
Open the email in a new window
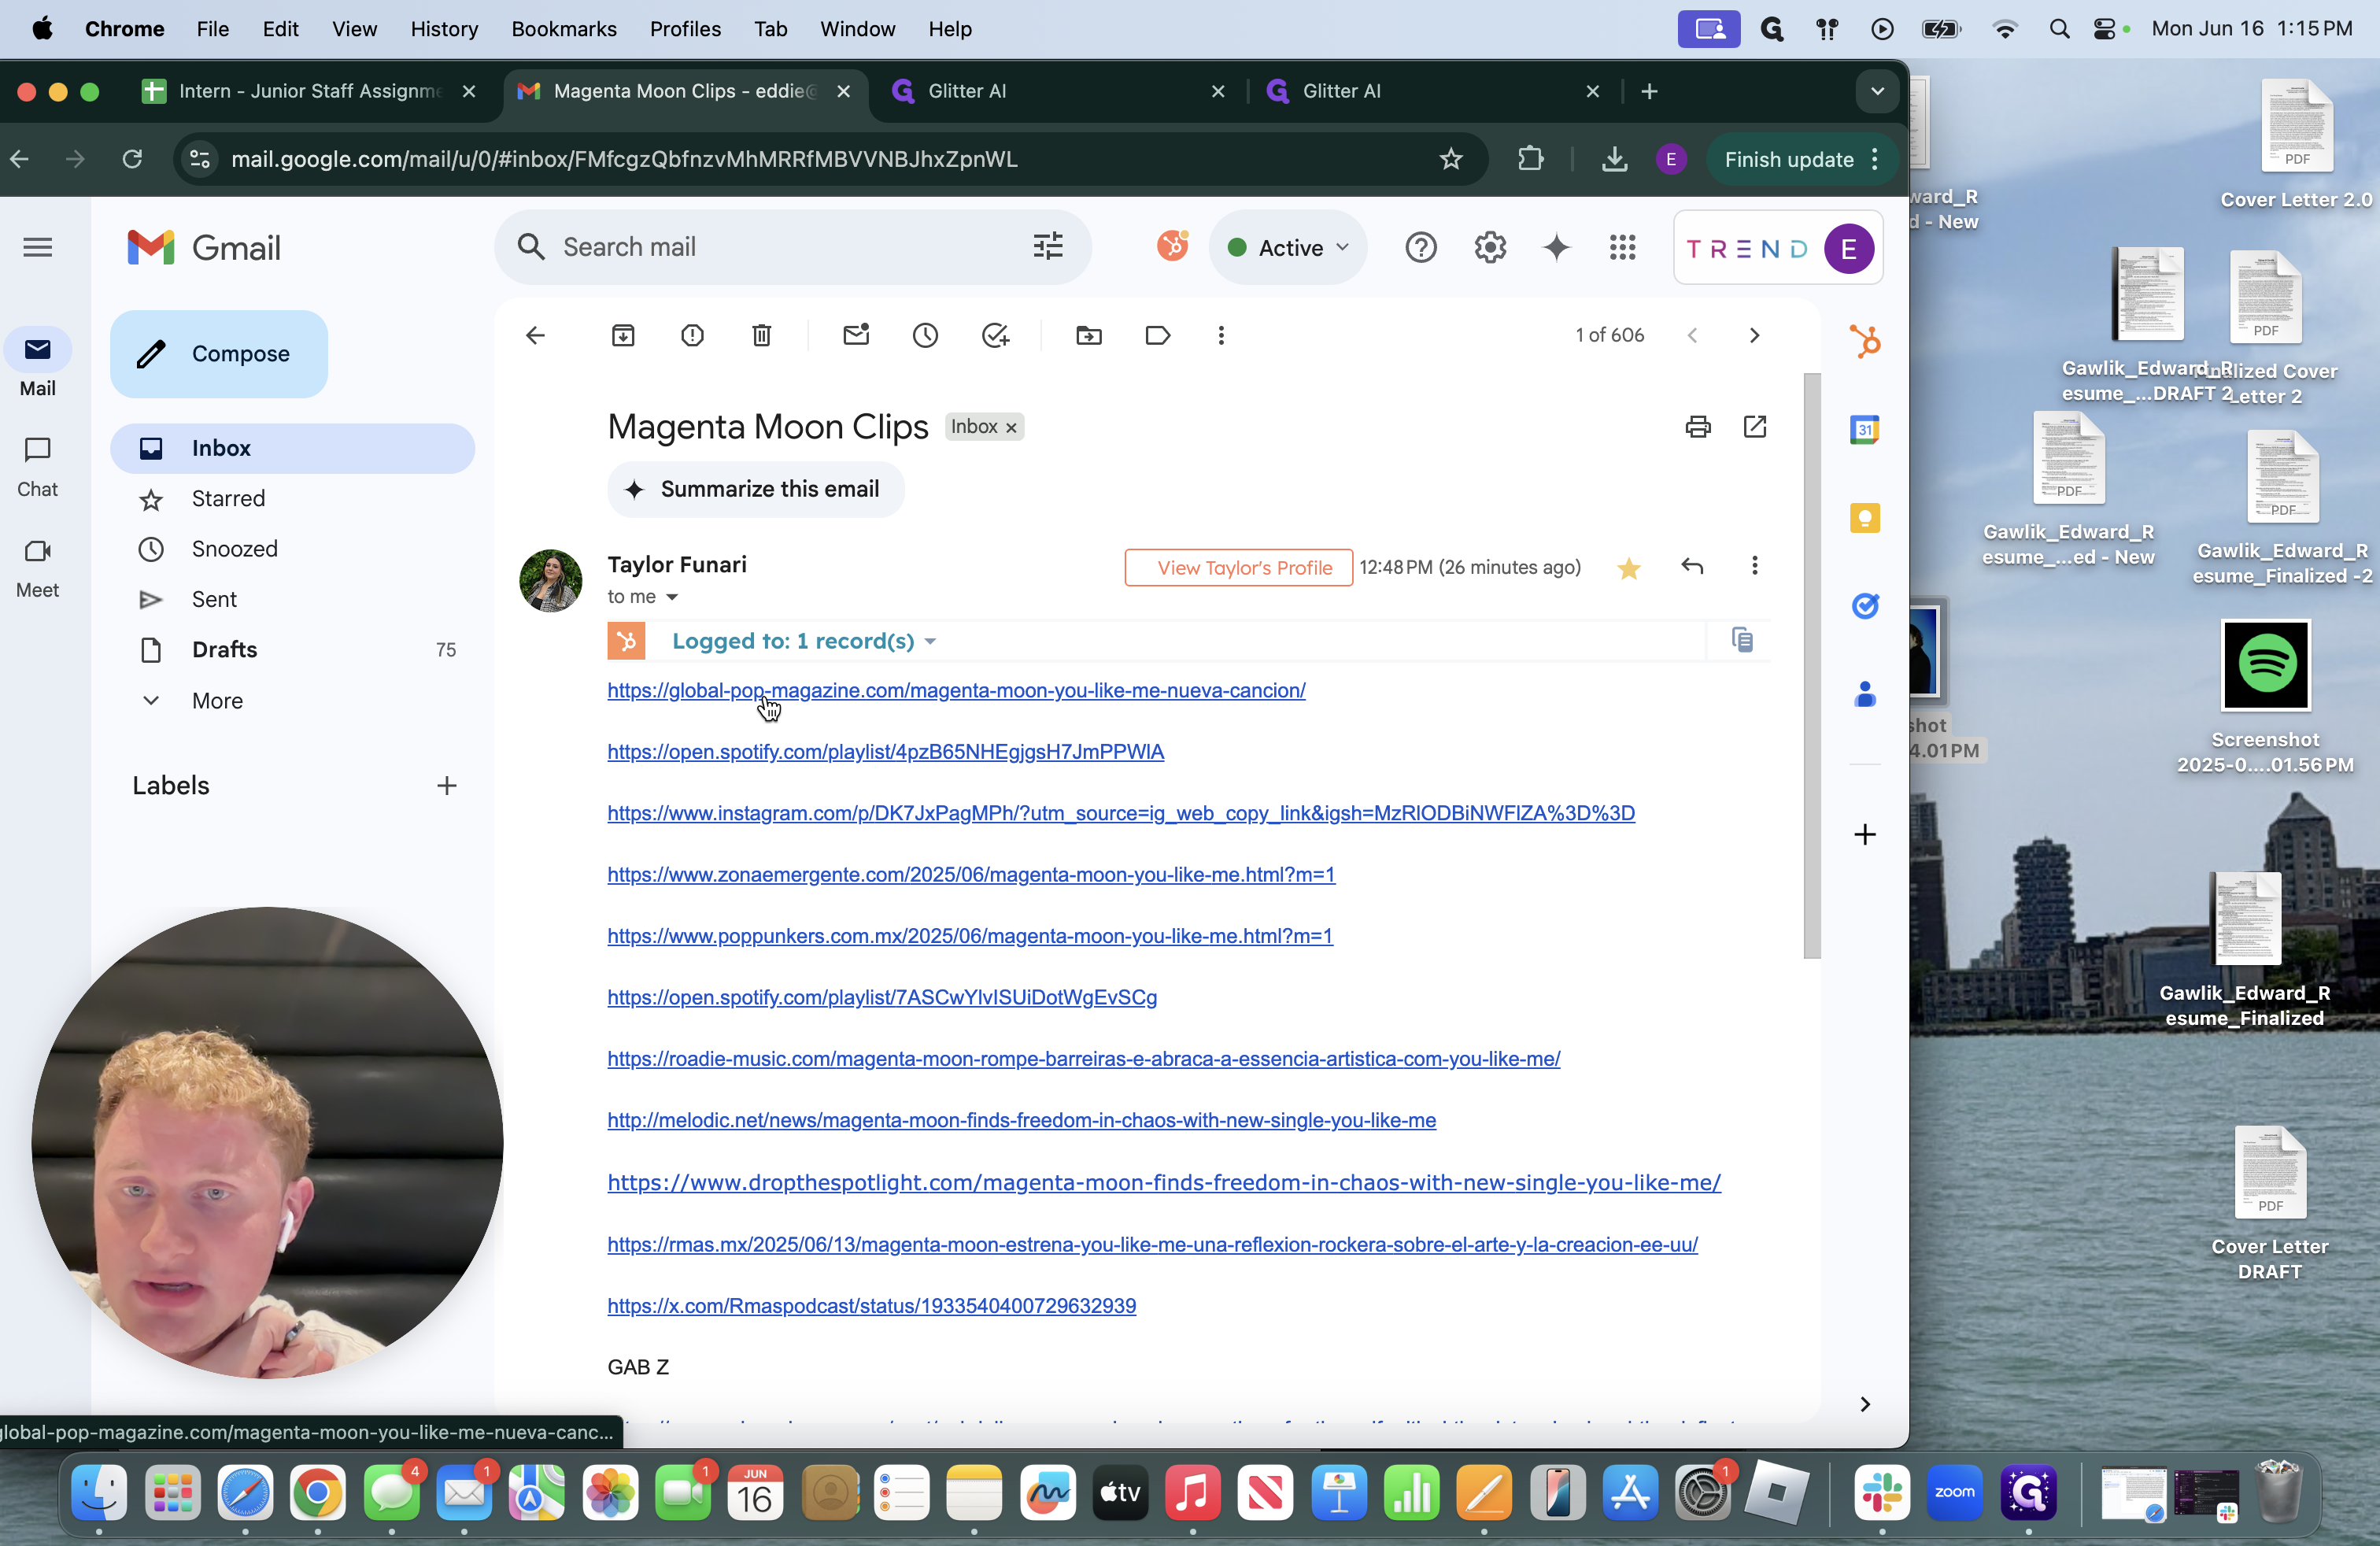point(1755,427)
